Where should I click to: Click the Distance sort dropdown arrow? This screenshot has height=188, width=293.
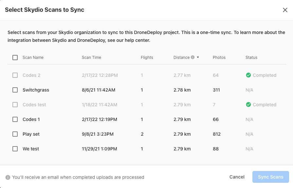[198, 58]
